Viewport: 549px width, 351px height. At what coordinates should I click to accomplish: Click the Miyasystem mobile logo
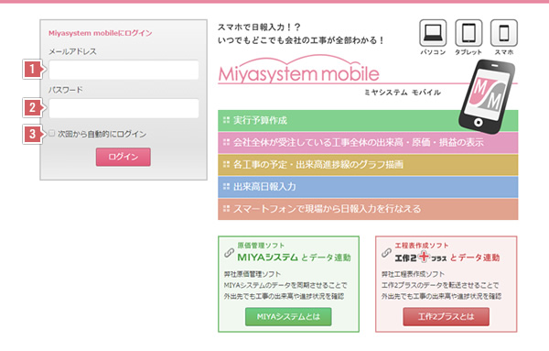tap(298, 70)
